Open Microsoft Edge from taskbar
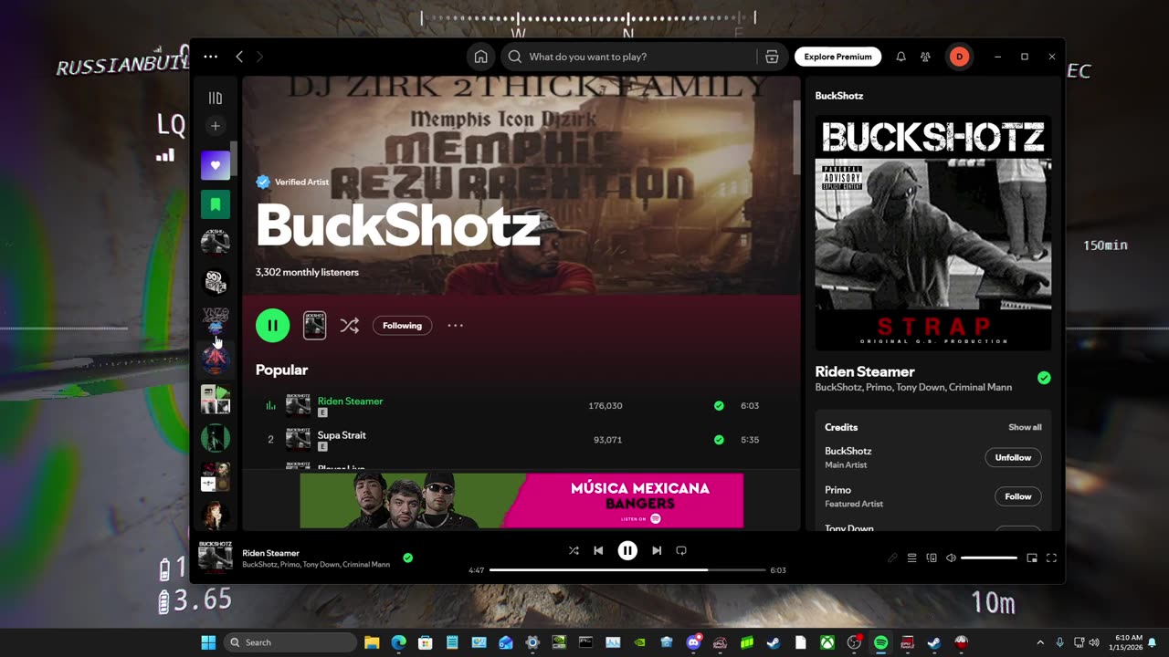 [x=399, y=642]
